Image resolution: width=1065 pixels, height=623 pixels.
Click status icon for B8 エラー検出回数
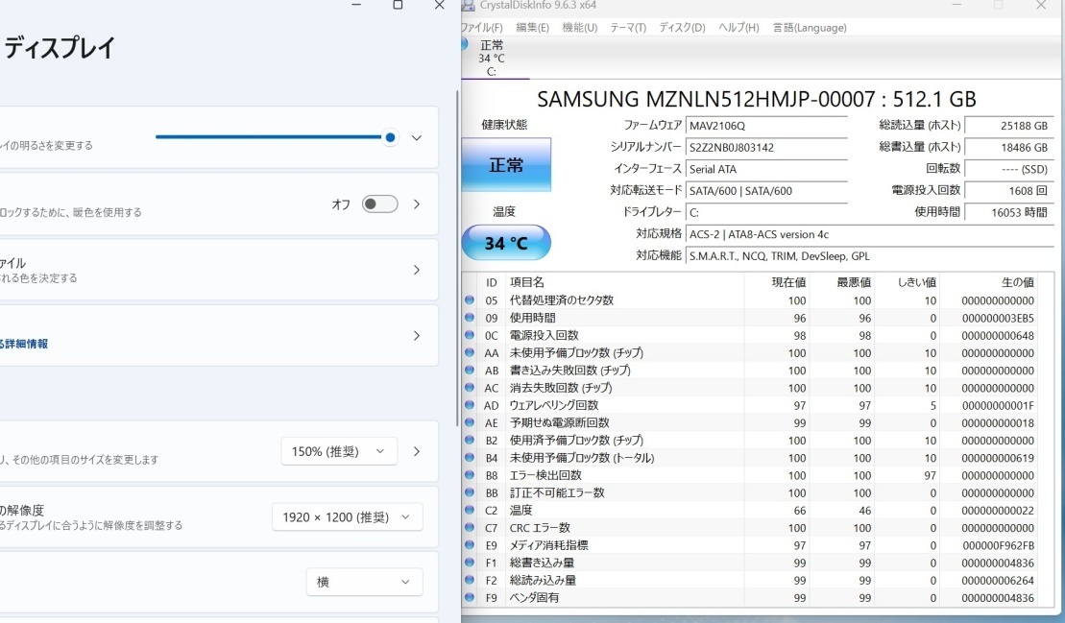(x=469, y=475)
